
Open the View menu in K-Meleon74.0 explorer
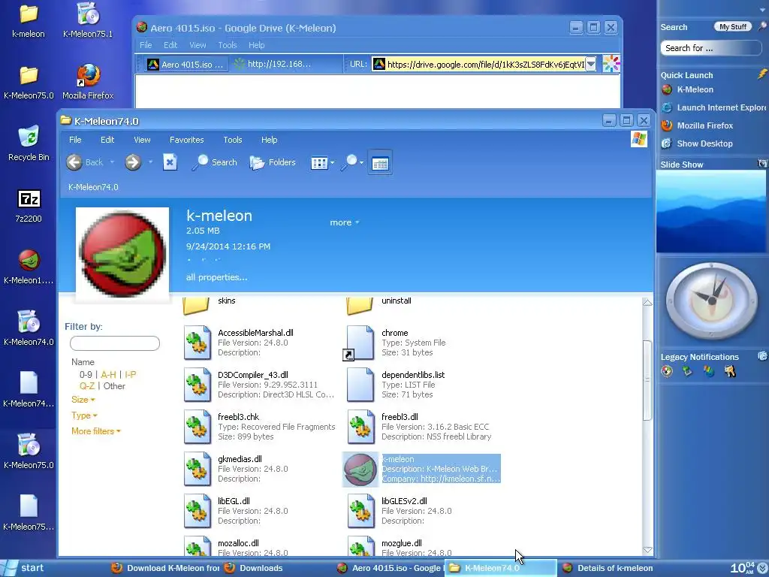click(x=142, y=140)
